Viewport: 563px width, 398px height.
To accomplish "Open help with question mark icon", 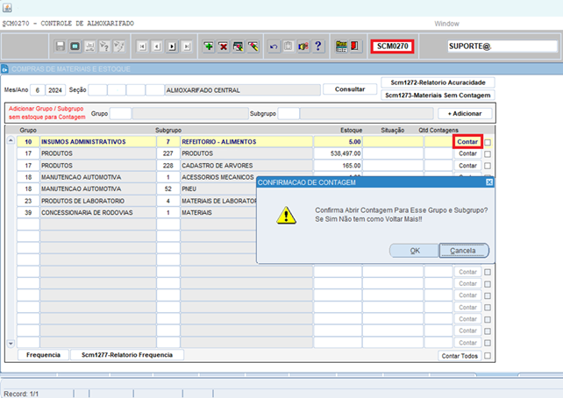I will pyautogui.click(x=318, y=46).
